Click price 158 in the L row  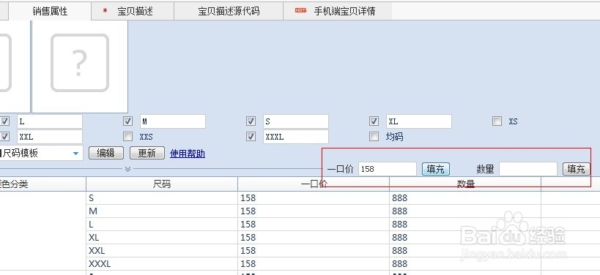tap(314, 225)
